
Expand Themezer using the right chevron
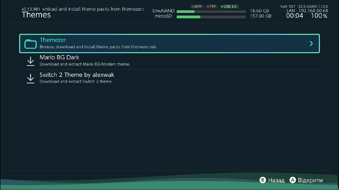(311, 44)
